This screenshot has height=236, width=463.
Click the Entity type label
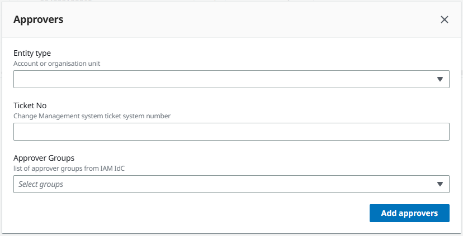coord(32,53)
